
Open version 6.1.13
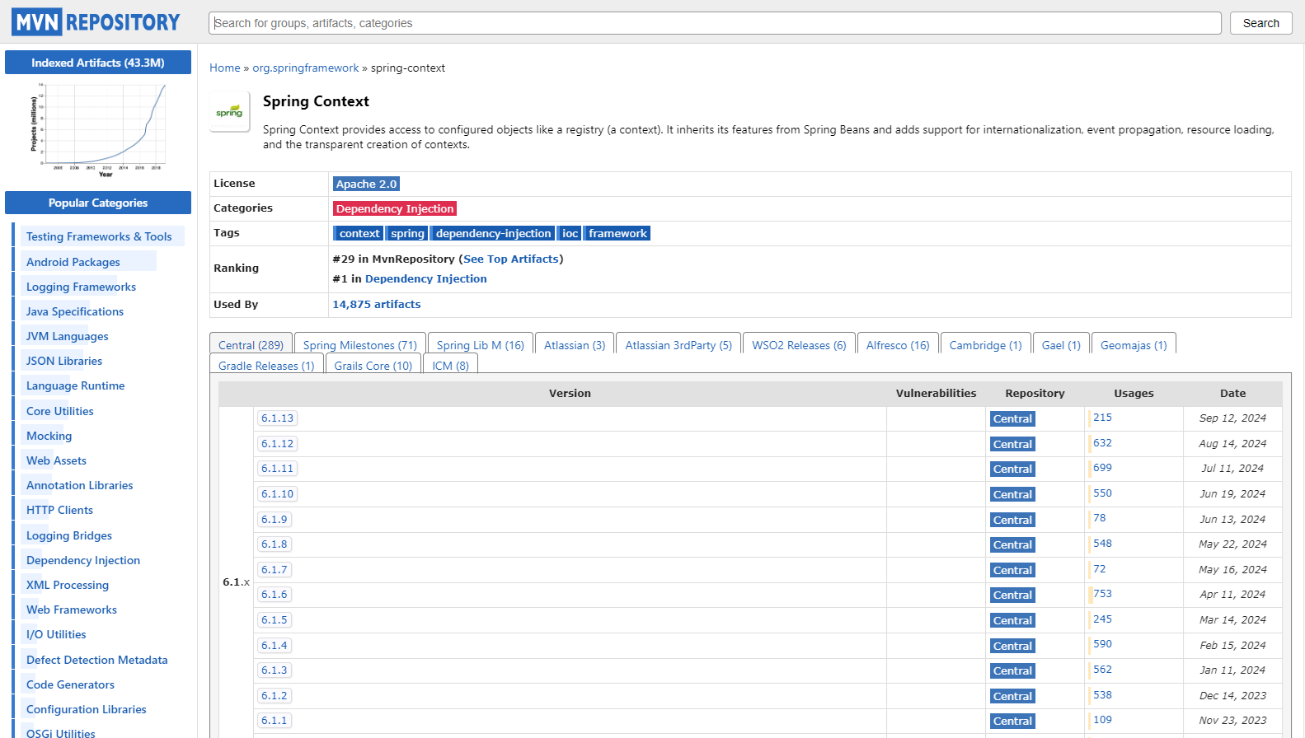point(277,418)
